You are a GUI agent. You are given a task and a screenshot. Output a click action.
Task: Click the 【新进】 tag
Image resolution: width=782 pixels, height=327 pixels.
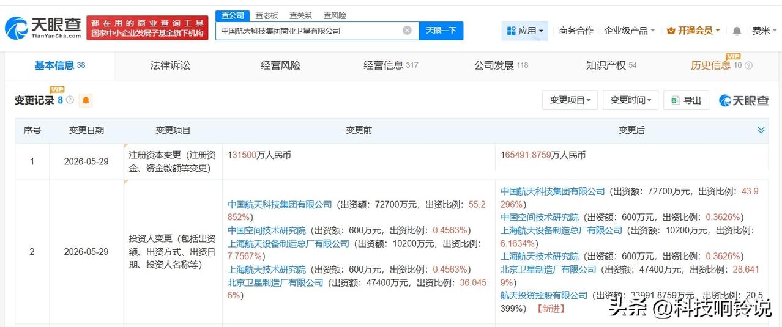[x=550, y=308]
